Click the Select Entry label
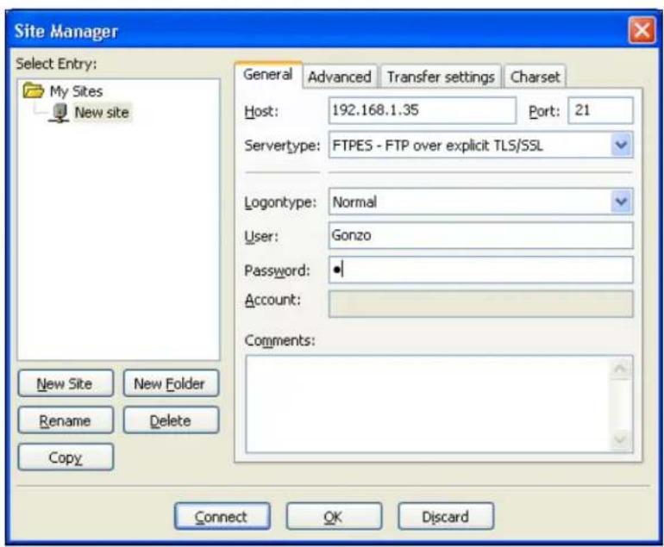Screen dimensions: 664x547 point(56,64)
